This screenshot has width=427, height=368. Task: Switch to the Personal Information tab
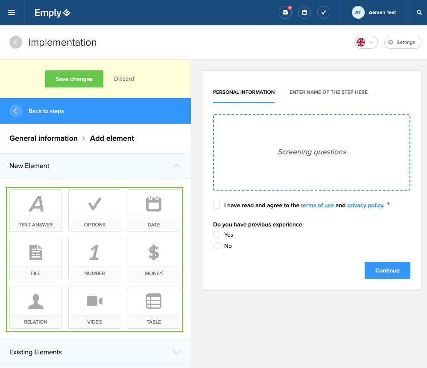tap(244, 92)
